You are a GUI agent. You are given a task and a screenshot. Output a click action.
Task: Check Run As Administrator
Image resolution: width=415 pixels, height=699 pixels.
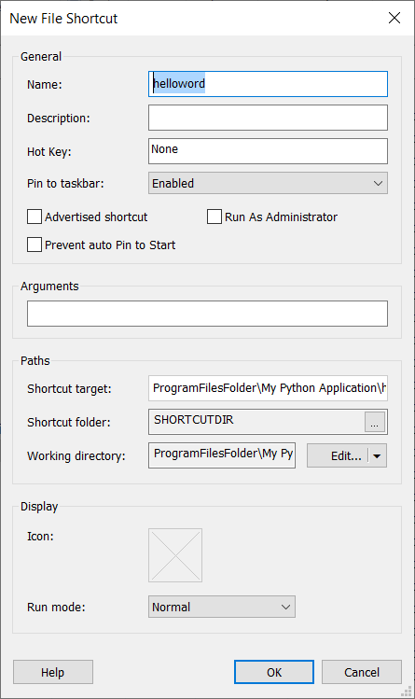click(x=214, y=217)
